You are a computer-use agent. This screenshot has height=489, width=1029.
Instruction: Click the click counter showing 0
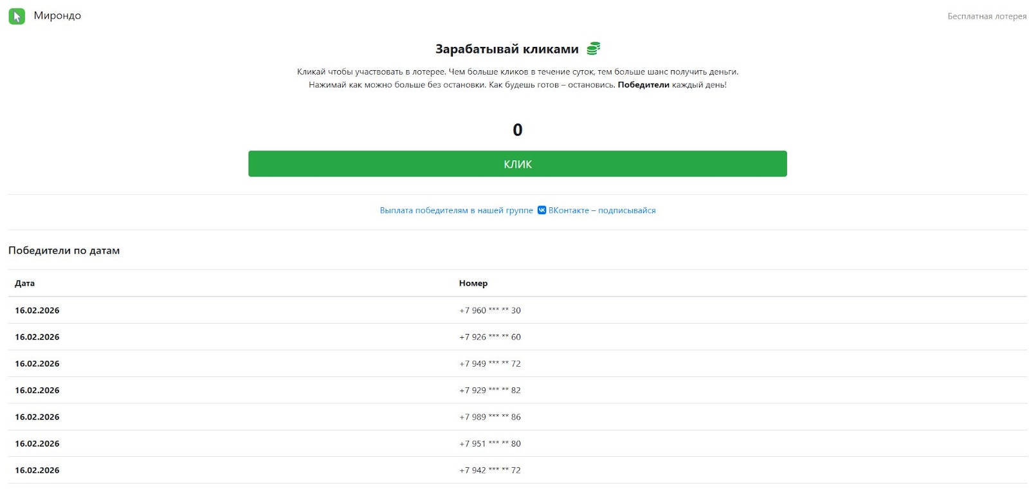(517, 130)
